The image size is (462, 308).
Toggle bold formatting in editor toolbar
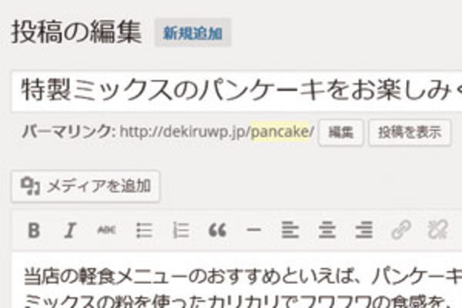pyautogui.click(x=34, y=230)
